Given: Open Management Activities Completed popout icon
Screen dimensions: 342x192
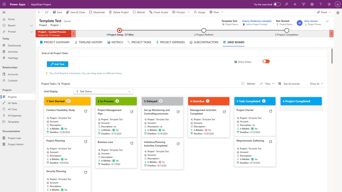Looking at the screenshot, I should point(224,112).
